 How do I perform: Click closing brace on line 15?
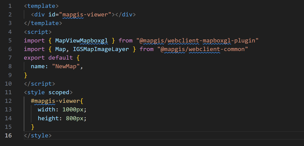(x=33, y=127)
